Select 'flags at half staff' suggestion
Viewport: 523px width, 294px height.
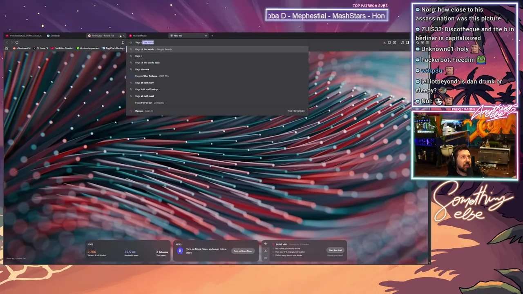[217, 82]
